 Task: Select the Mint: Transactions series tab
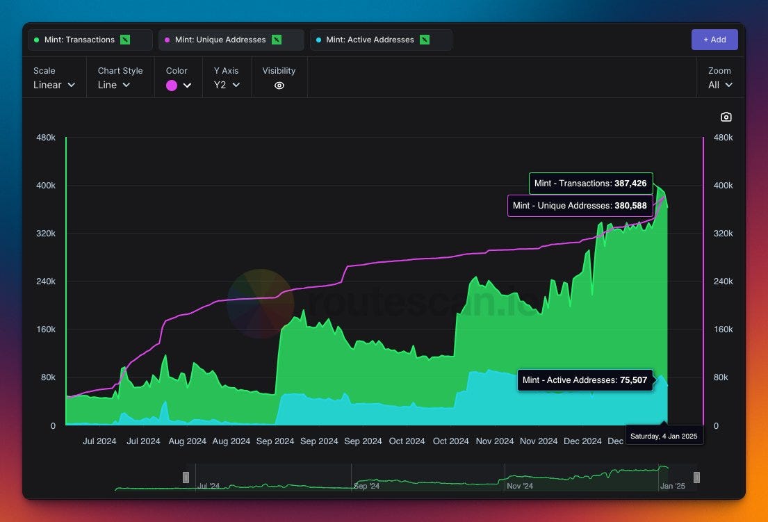tap(79, 40)
